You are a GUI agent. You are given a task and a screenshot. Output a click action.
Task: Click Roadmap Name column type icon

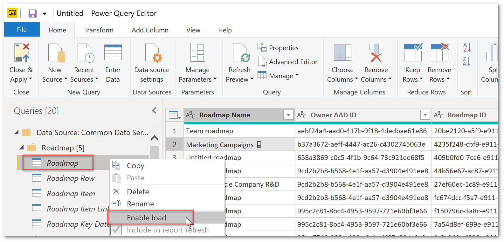[190, 115]
